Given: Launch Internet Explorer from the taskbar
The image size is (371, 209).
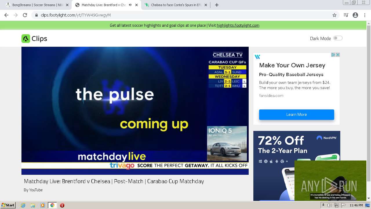Looking at the screenshot, I should point(23,205).
